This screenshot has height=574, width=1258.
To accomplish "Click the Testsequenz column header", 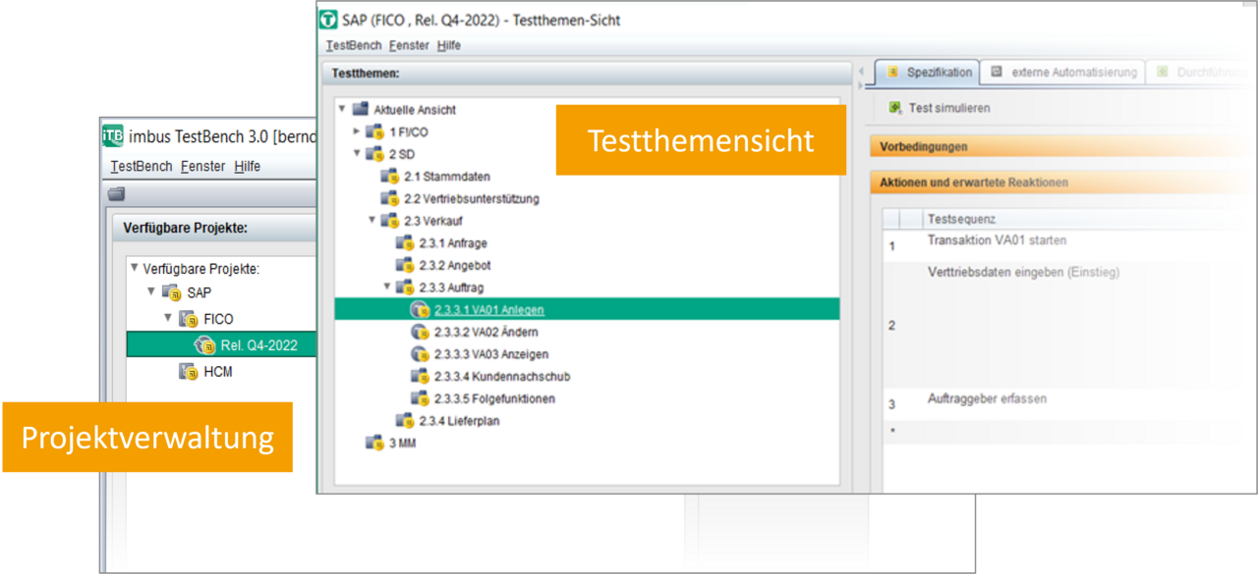I will [x=1089, y=219].
